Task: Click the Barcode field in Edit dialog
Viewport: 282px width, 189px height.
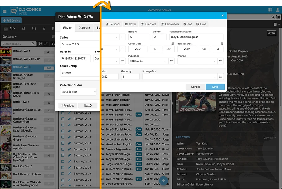Action: (x=75, y=58)
